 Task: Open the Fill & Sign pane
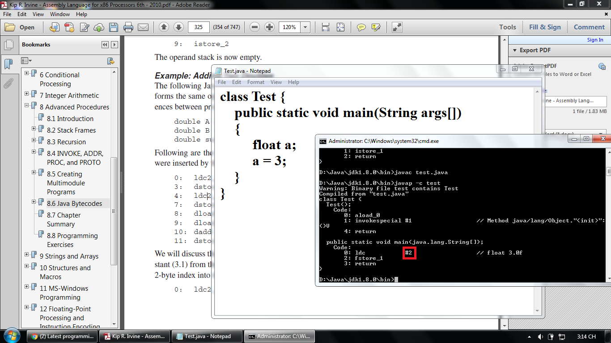pyautogui.click(x=544, y=27)
